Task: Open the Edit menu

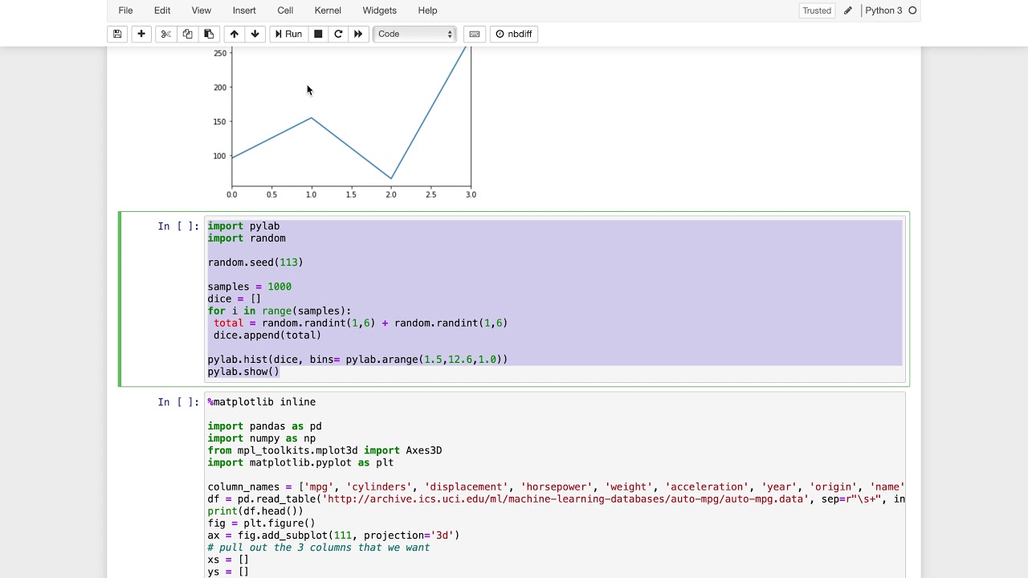Action: tap(162, 10)
